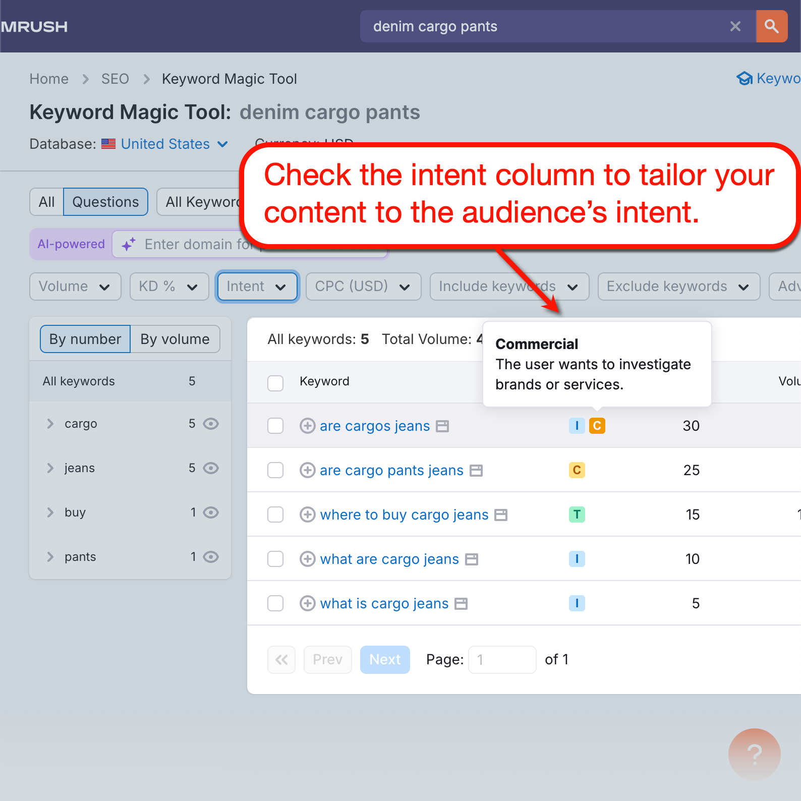This screenshot has width=801, height=801.
Task: Click Commercial badge on 'are cargo pants jeans'
Action: (x=577, y=470)
